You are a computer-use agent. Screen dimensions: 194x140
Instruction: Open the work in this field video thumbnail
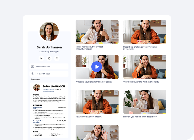(x=145, y=67)
